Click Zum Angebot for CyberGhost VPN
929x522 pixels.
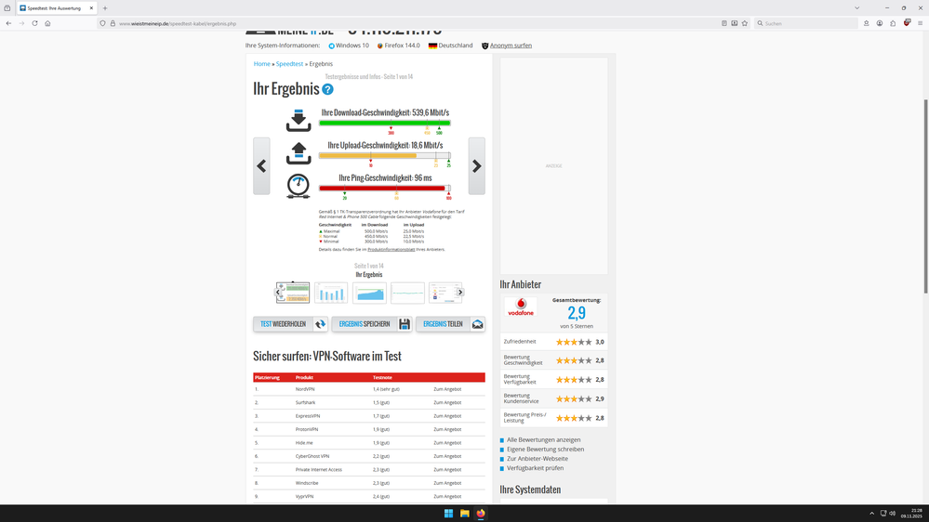pos(447,456)
